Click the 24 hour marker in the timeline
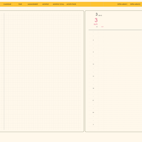The image size is (142, 142). (x=93, y=112)
